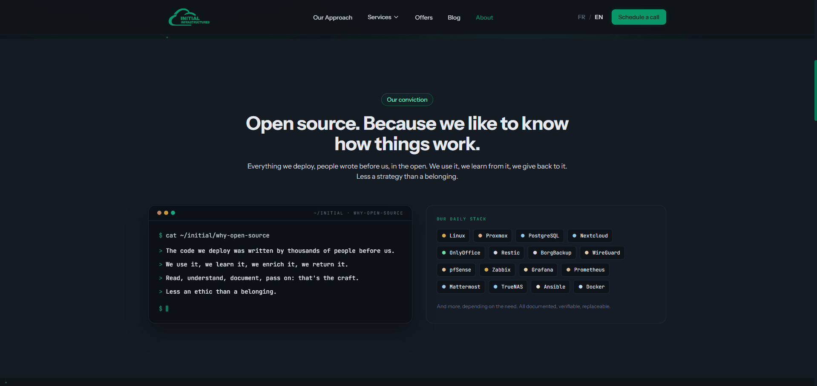Viewport: 817px width, 386px height.
Task: Select the EN language option
Action: pyautogui.click(x=599, y=17)
